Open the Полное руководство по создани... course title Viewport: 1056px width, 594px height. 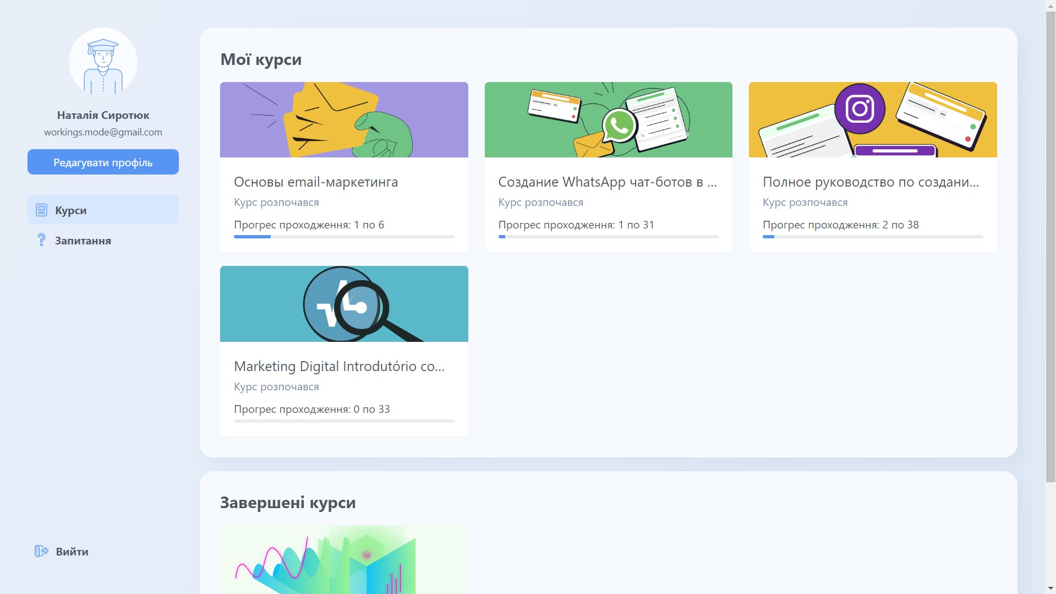point(871,182)
